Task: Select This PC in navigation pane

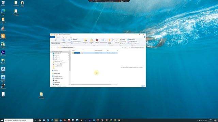Action: click(58, 76)
